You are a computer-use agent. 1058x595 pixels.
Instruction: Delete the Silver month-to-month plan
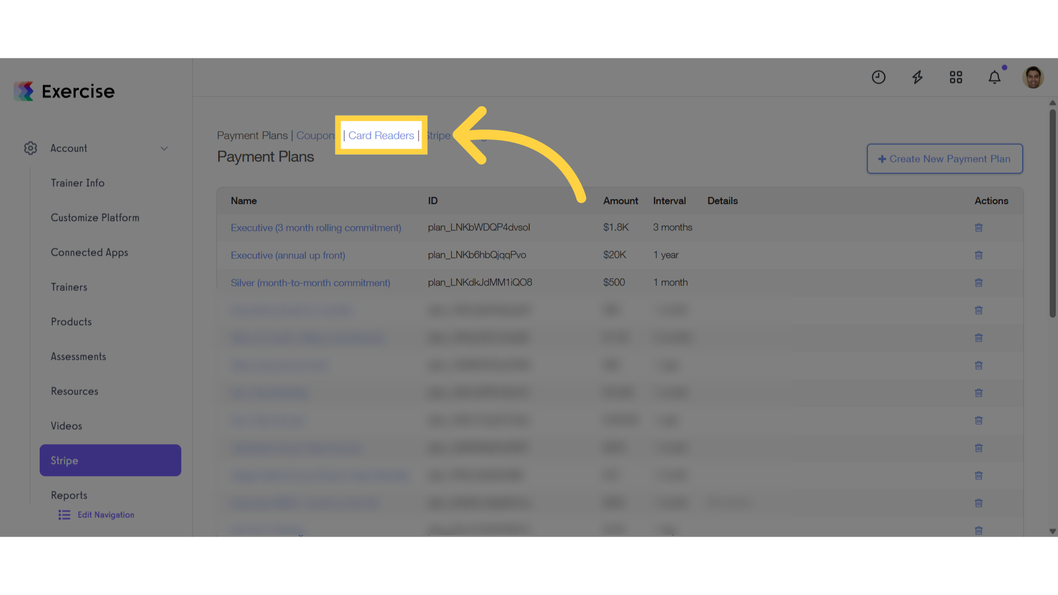point(979,283)
